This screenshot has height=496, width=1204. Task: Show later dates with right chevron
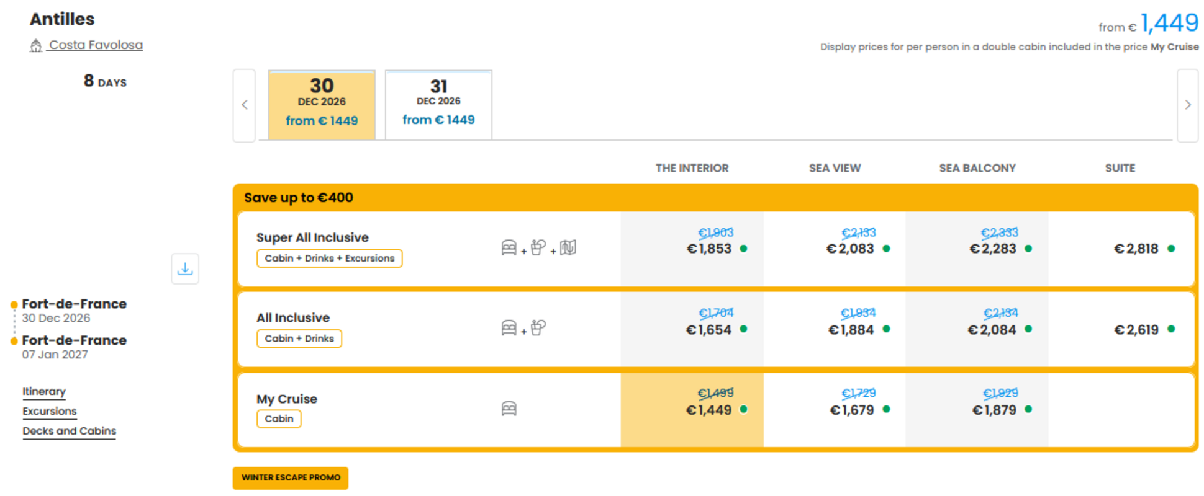[x=1187, y=105]
